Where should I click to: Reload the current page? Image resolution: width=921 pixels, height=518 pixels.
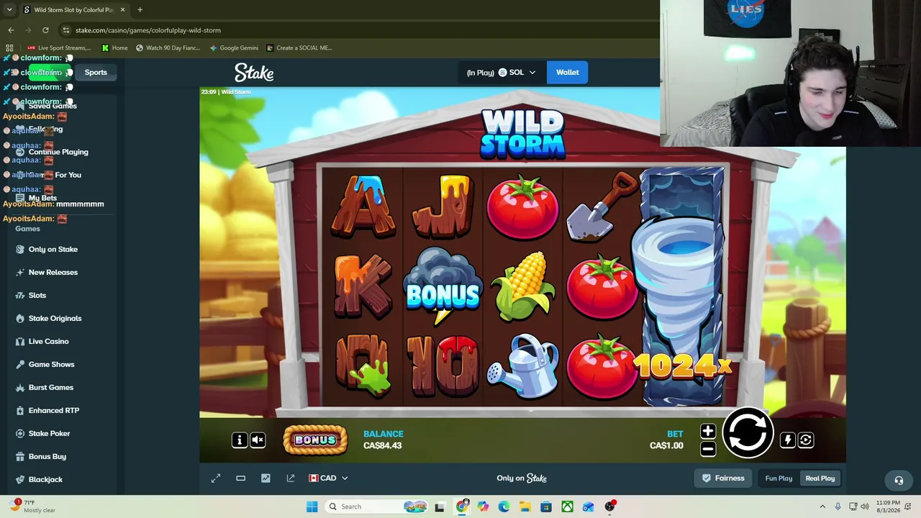pos(45,30)
